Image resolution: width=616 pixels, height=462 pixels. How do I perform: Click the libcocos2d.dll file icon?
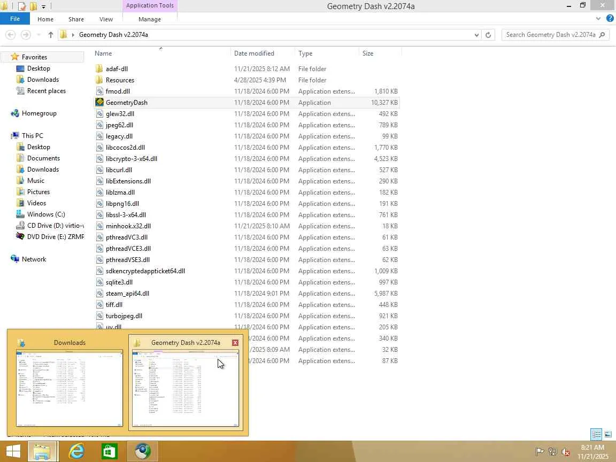pyautogui.click(x=99, y=148)
